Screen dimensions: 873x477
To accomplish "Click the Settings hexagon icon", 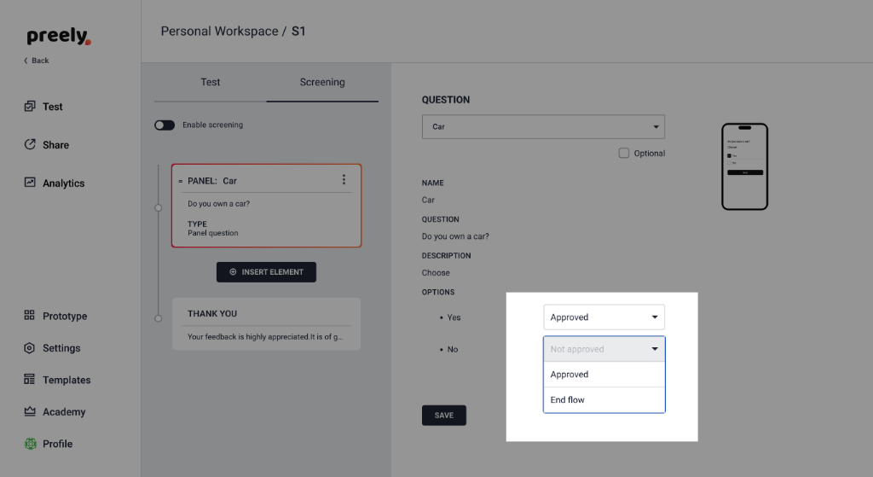I will (30, 347).
